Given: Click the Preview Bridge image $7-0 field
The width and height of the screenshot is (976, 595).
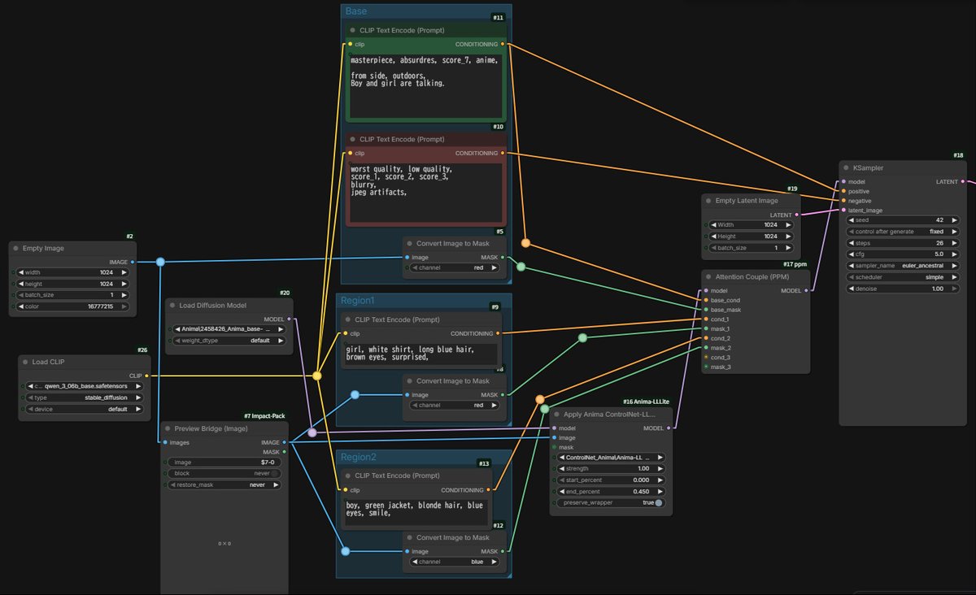Looking at the screenshot, I should tap(226, 462).
